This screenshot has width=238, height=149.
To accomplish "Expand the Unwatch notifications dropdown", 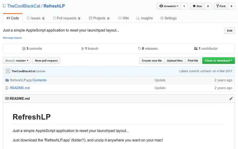I will (x=169, y=6).
